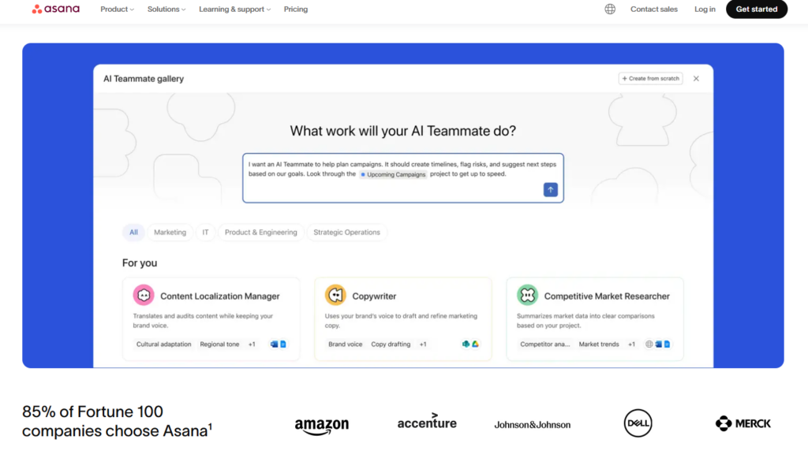Click the Merck logo
Viewport: 808px width, 458px height.
[x=743, y=423]
